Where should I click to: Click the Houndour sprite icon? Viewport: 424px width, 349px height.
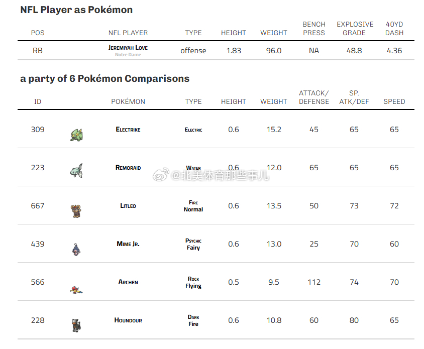coord(76,325)
